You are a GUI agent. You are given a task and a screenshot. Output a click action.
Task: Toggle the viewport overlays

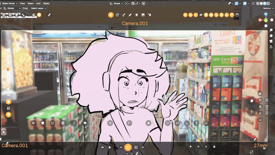point(245,3)
